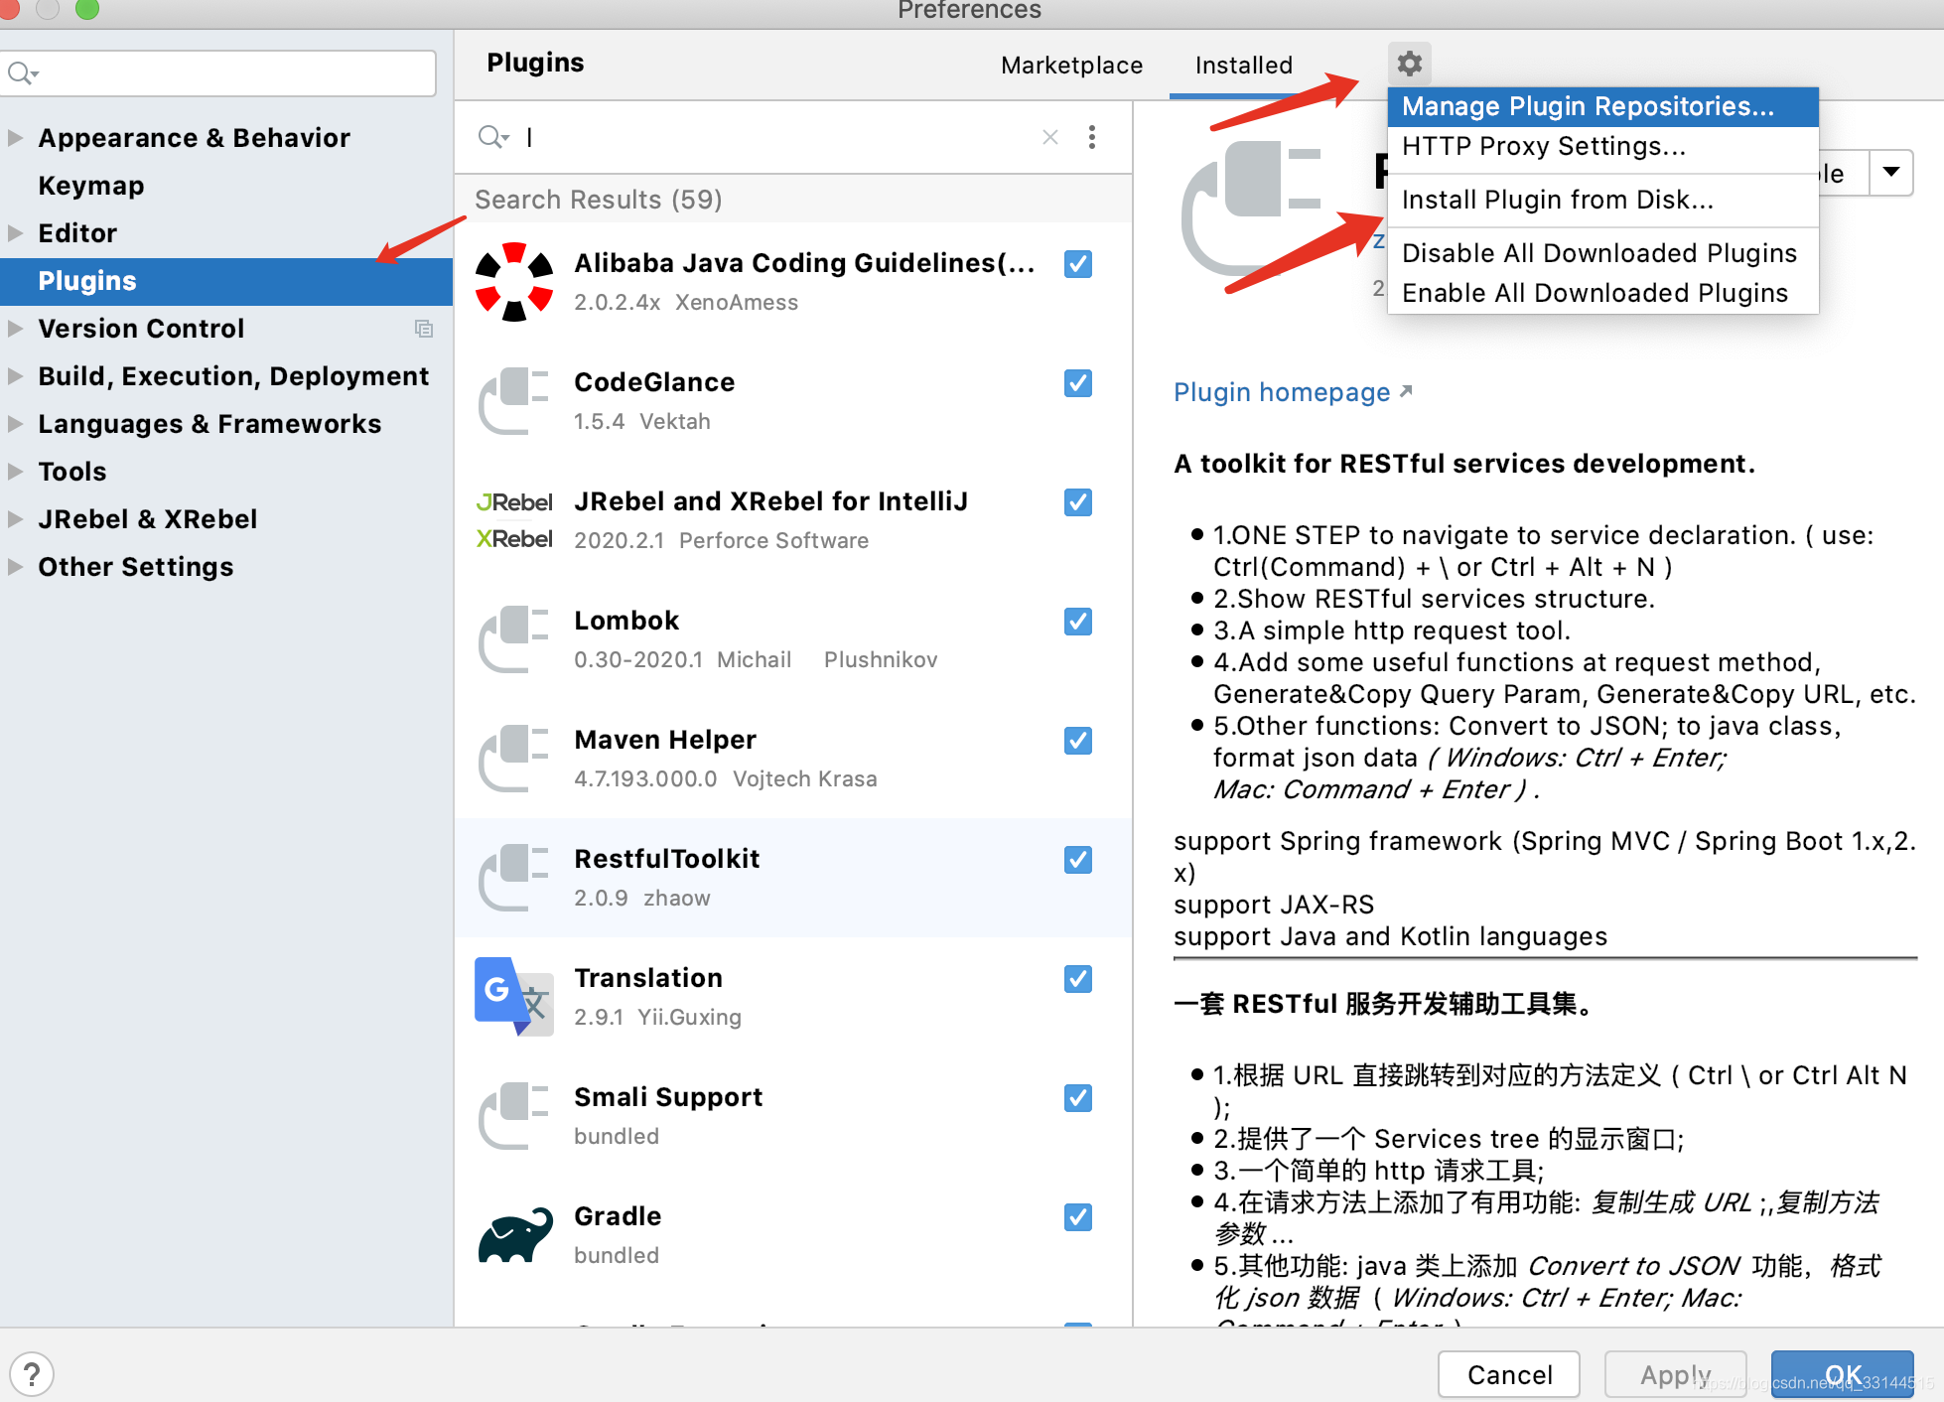1944x1402 pixels.
Task: Clear the plugin search field with X
Action: point(1050,137)
